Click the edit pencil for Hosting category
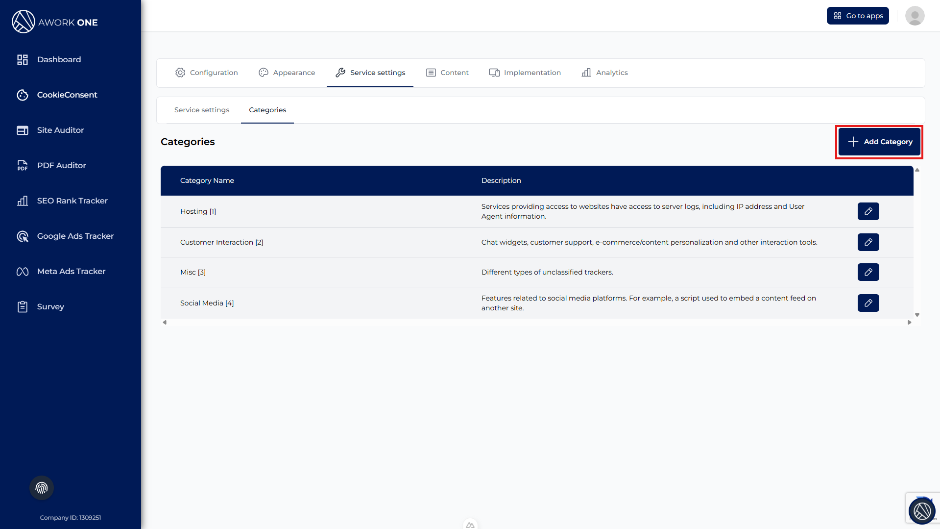The image size is (940, 529). tap(868, 211)
